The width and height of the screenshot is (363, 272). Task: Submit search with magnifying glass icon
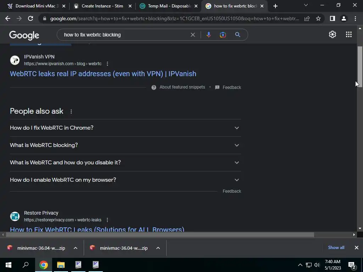[x=238, y=35]
